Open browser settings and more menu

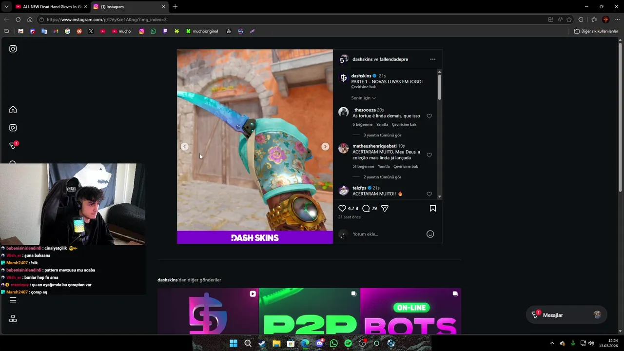coord(617,19)
